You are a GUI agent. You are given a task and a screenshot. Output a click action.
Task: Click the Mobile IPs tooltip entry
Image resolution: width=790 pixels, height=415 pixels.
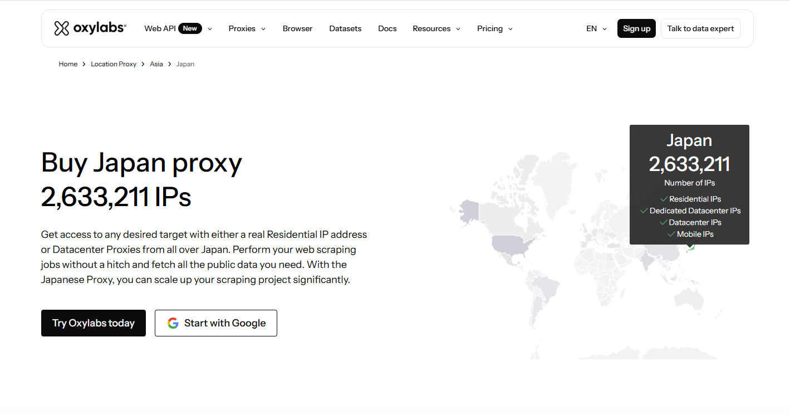[x=690, y=234]
